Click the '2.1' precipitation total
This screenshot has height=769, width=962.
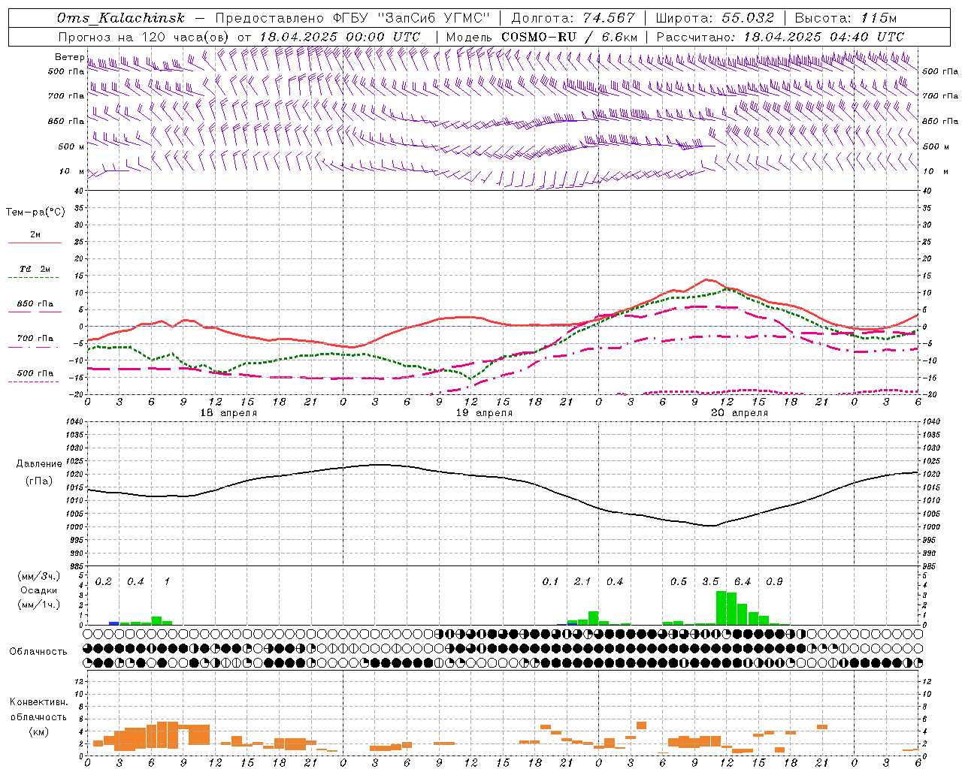click(x=582, y=582)
